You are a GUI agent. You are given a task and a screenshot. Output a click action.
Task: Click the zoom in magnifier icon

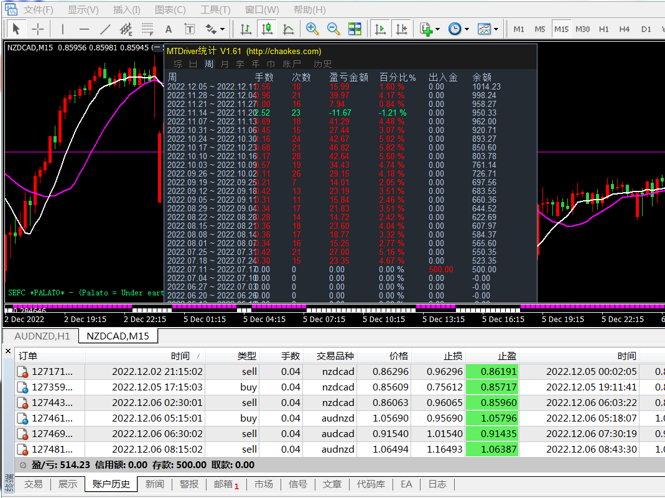coord(312,29)
